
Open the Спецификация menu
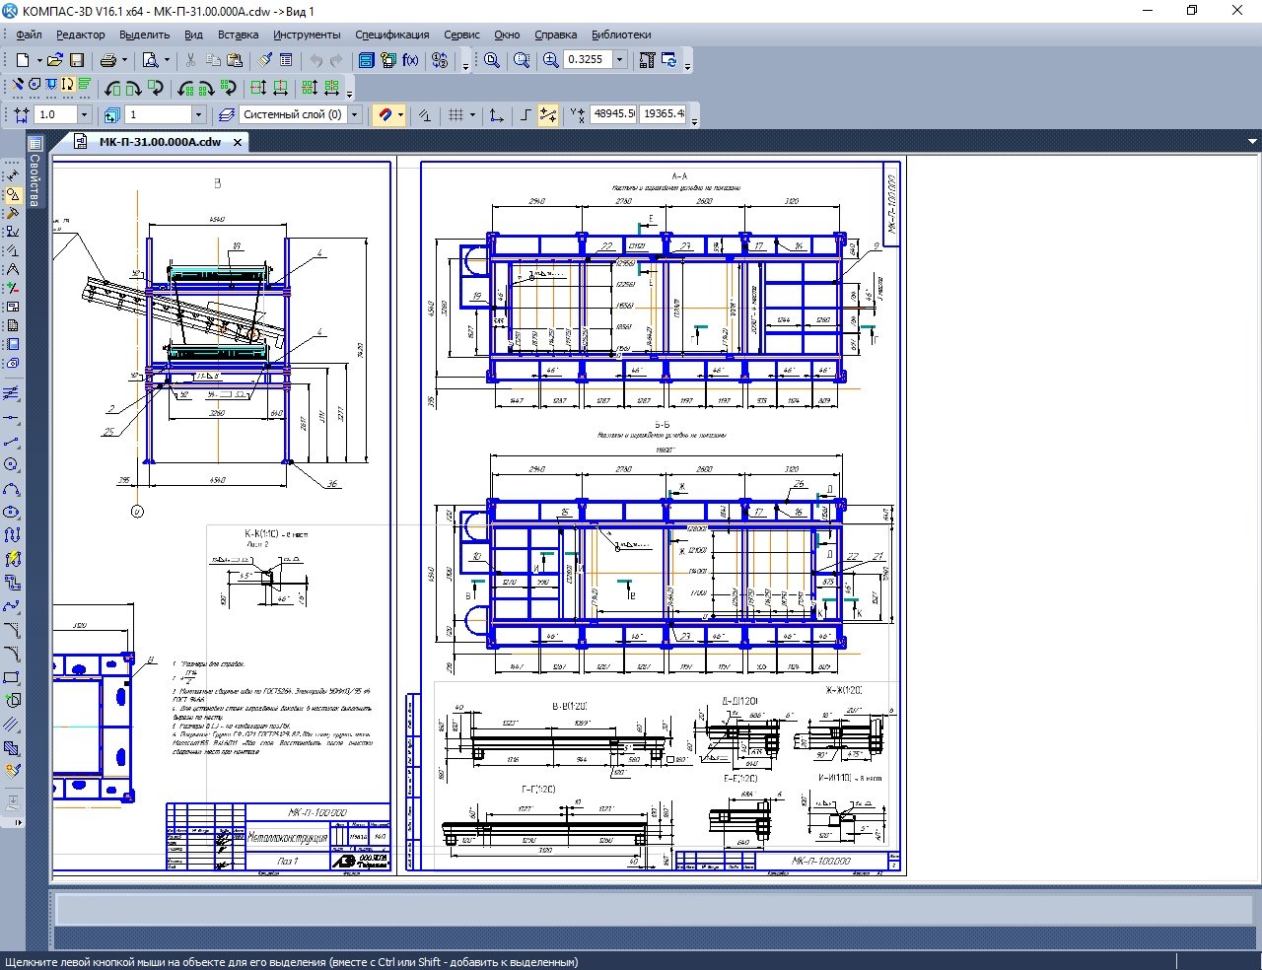click(391, 35)
